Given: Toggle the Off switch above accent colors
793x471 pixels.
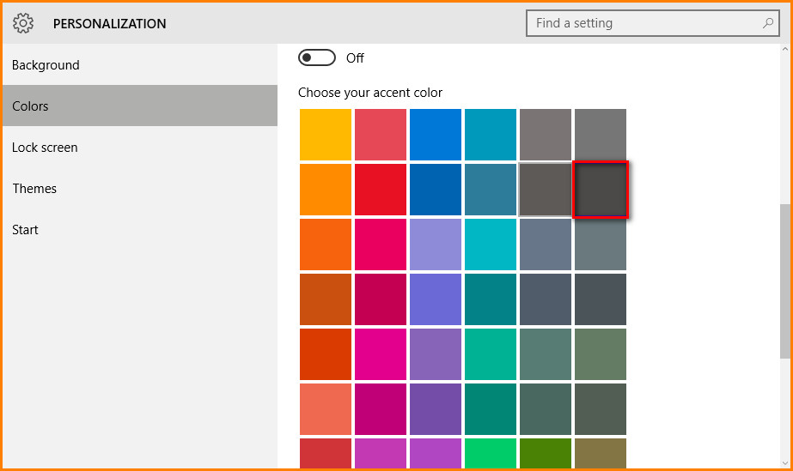Looking at the screenshot, I should pos(316,57).
